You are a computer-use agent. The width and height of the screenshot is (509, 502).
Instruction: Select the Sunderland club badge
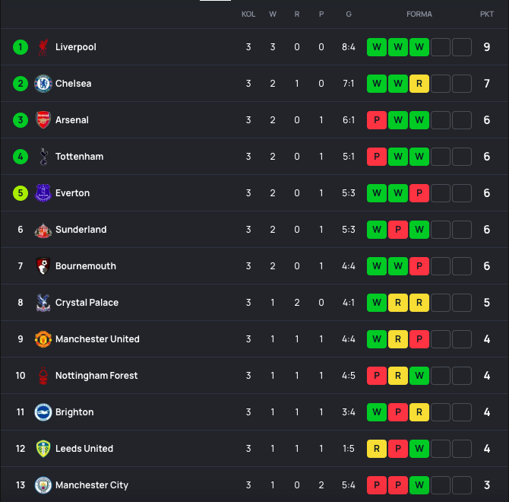click(x=43, y=230)
